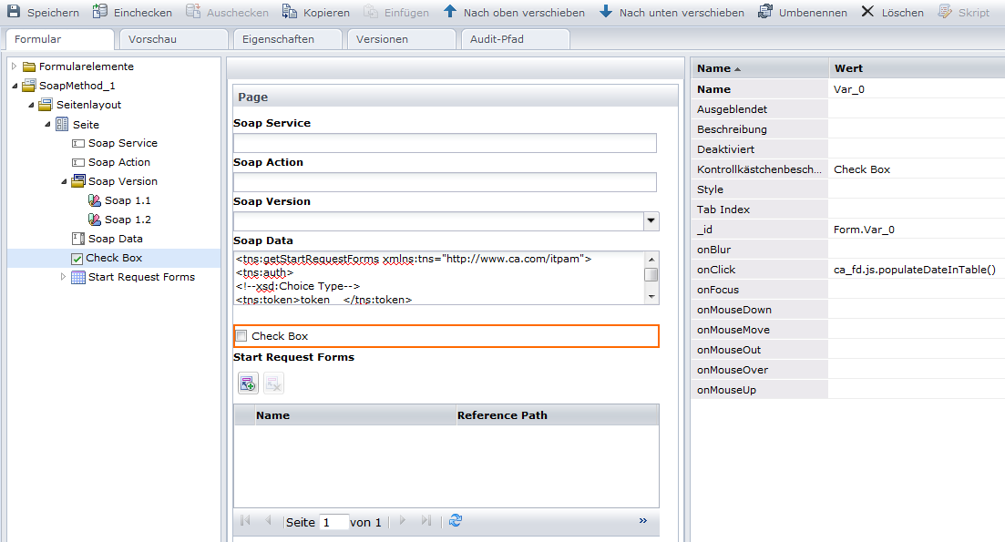Image resolution: width=1005 pixels, height=542 pixels.
Task: Click inside the Soap Data textarea
Action: tap(439, 278)
